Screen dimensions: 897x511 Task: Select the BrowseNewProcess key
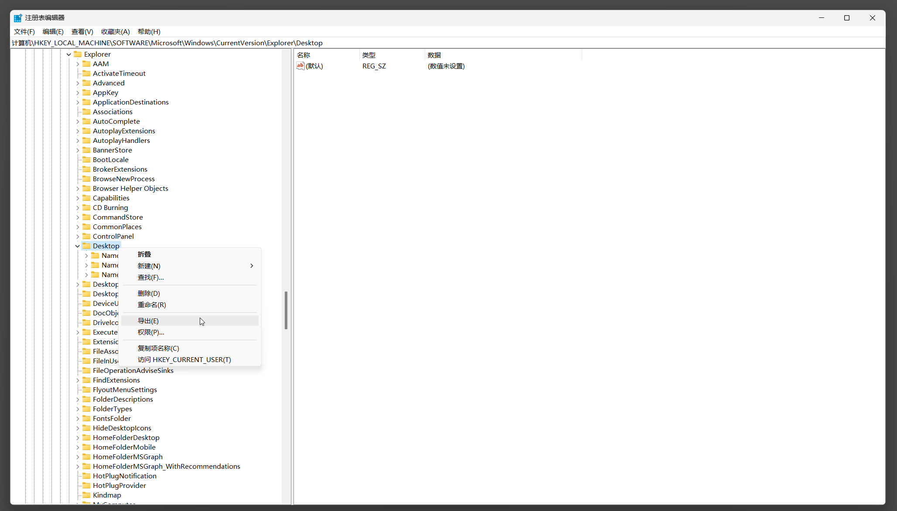(123, 179)
